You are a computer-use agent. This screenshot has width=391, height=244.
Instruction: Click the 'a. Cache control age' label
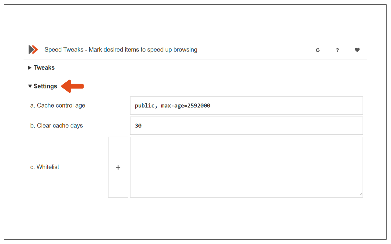pos(58,106)
